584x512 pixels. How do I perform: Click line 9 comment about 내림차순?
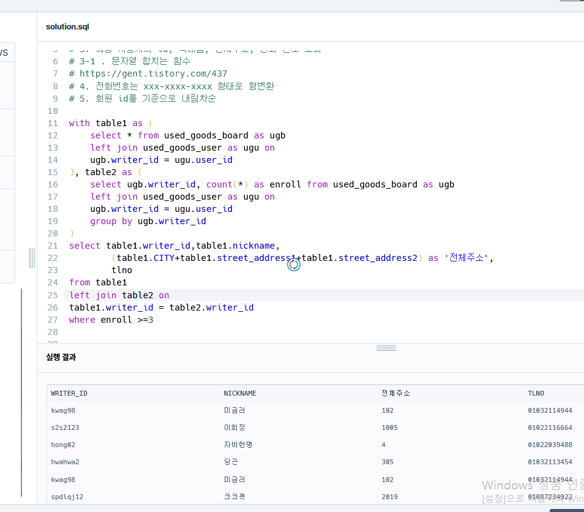point(142,98)
